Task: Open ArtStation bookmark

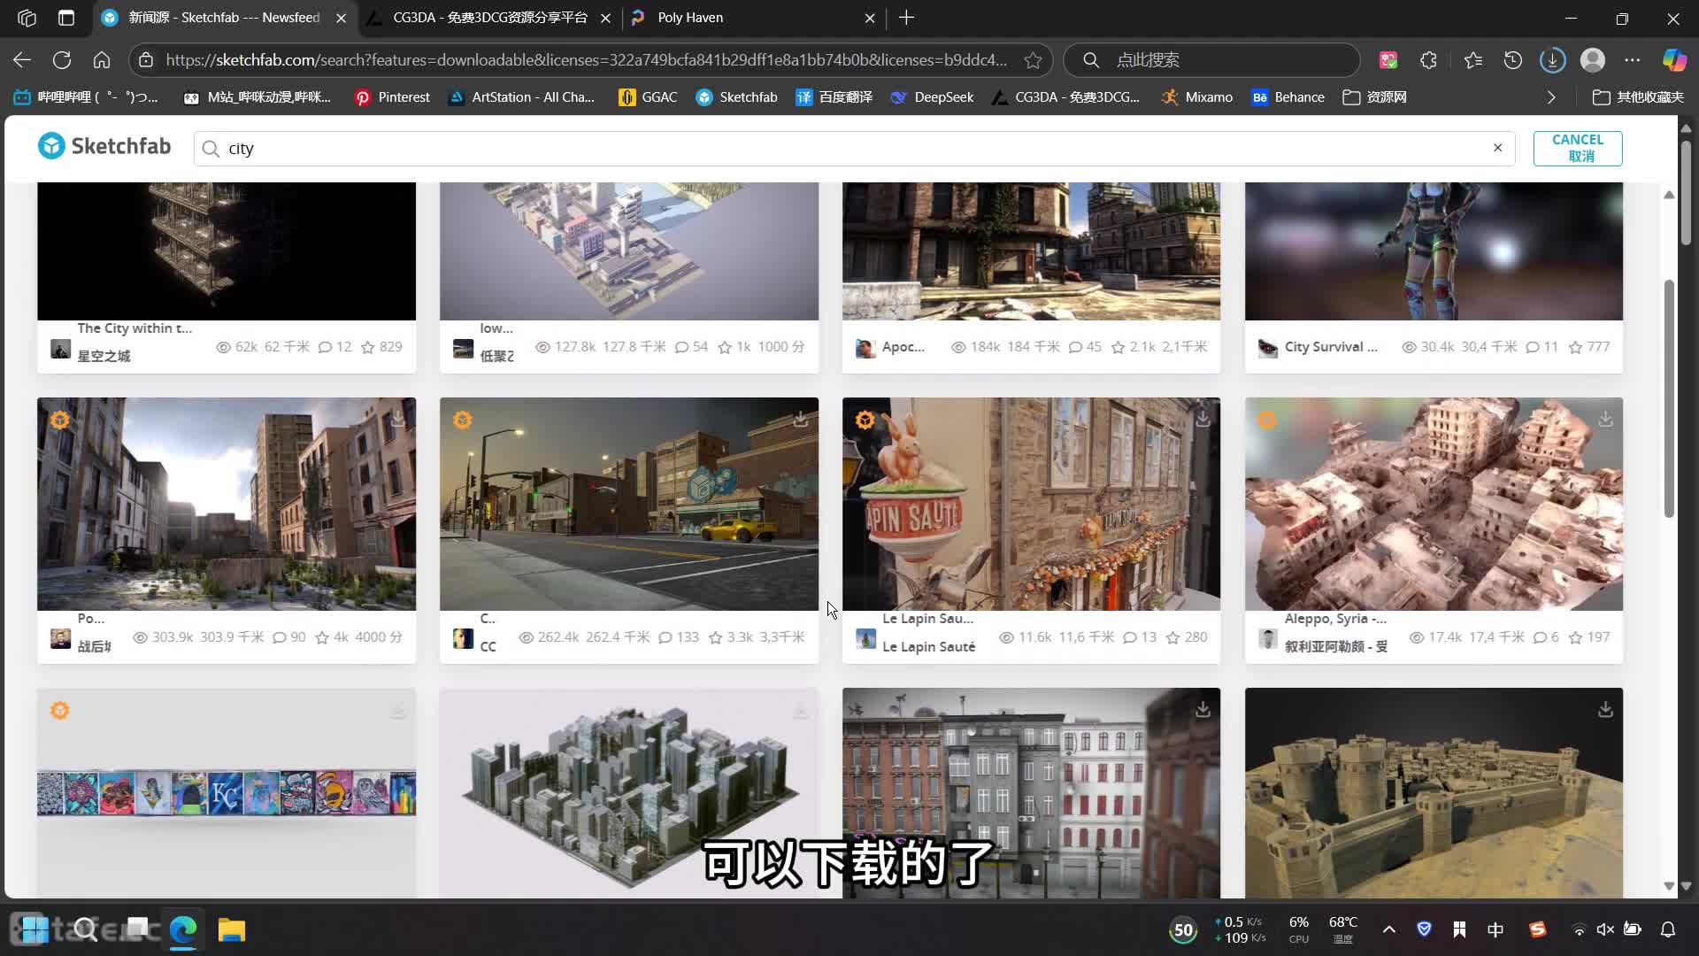Action: (521, 97)
